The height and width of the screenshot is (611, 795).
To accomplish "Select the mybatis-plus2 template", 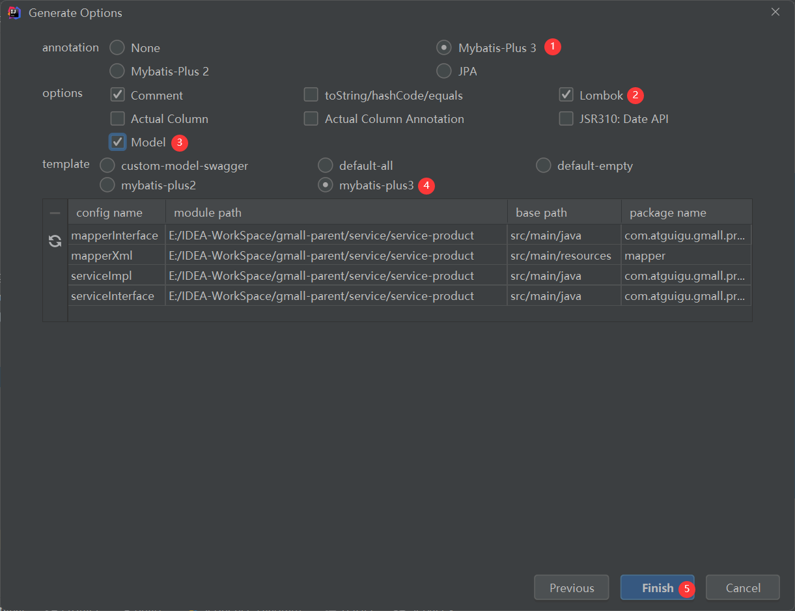I will 107,185.
